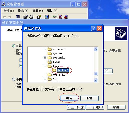Click the dialog's question-mark help button

coord(94,28)
